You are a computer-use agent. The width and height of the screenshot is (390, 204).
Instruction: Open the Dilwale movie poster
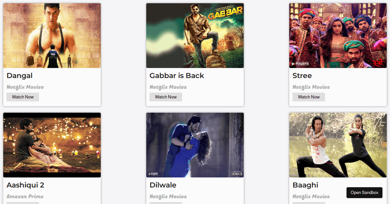tap(195, 145)
